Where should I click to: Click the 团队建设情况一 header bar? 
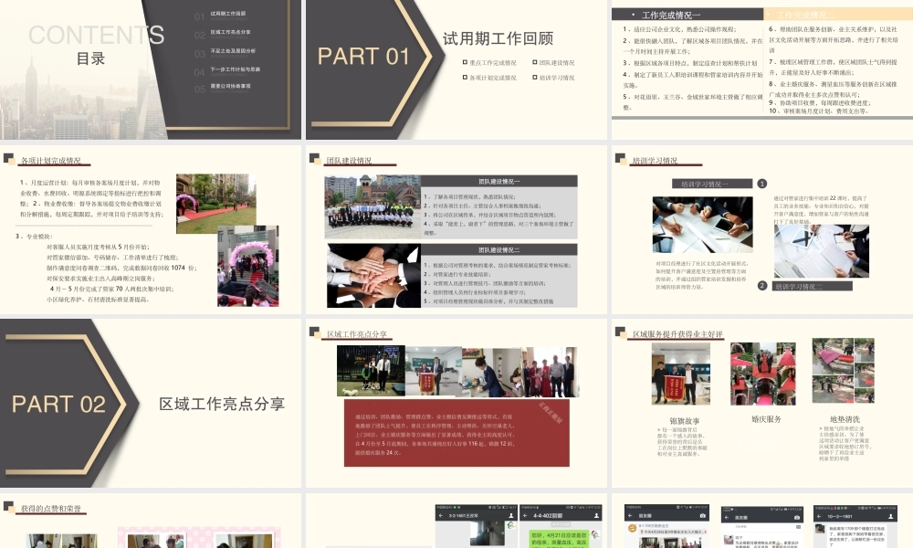click(x=499, y=181)
